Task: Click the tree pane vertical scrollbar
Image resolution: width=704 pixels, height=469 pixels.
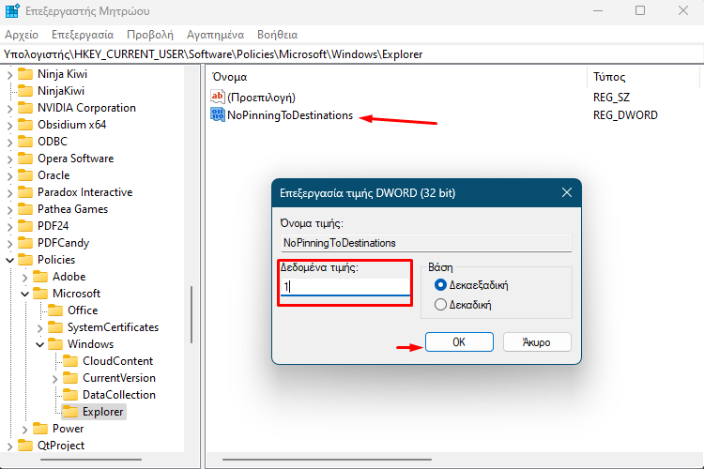Action: pos(191,314)
